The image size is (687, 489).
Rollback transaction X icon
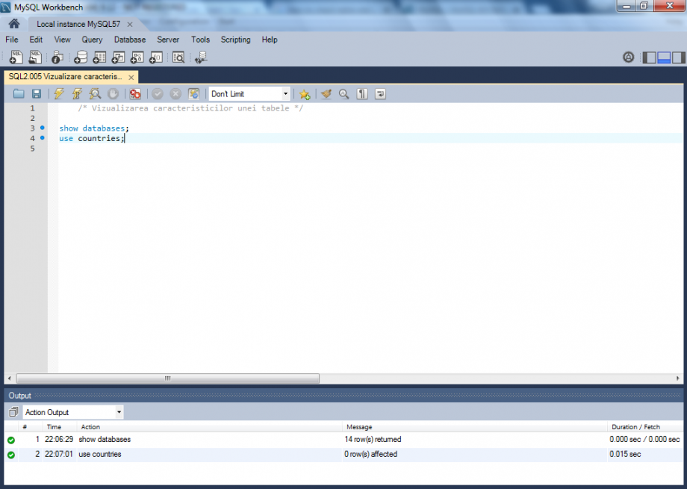(175, 94)
